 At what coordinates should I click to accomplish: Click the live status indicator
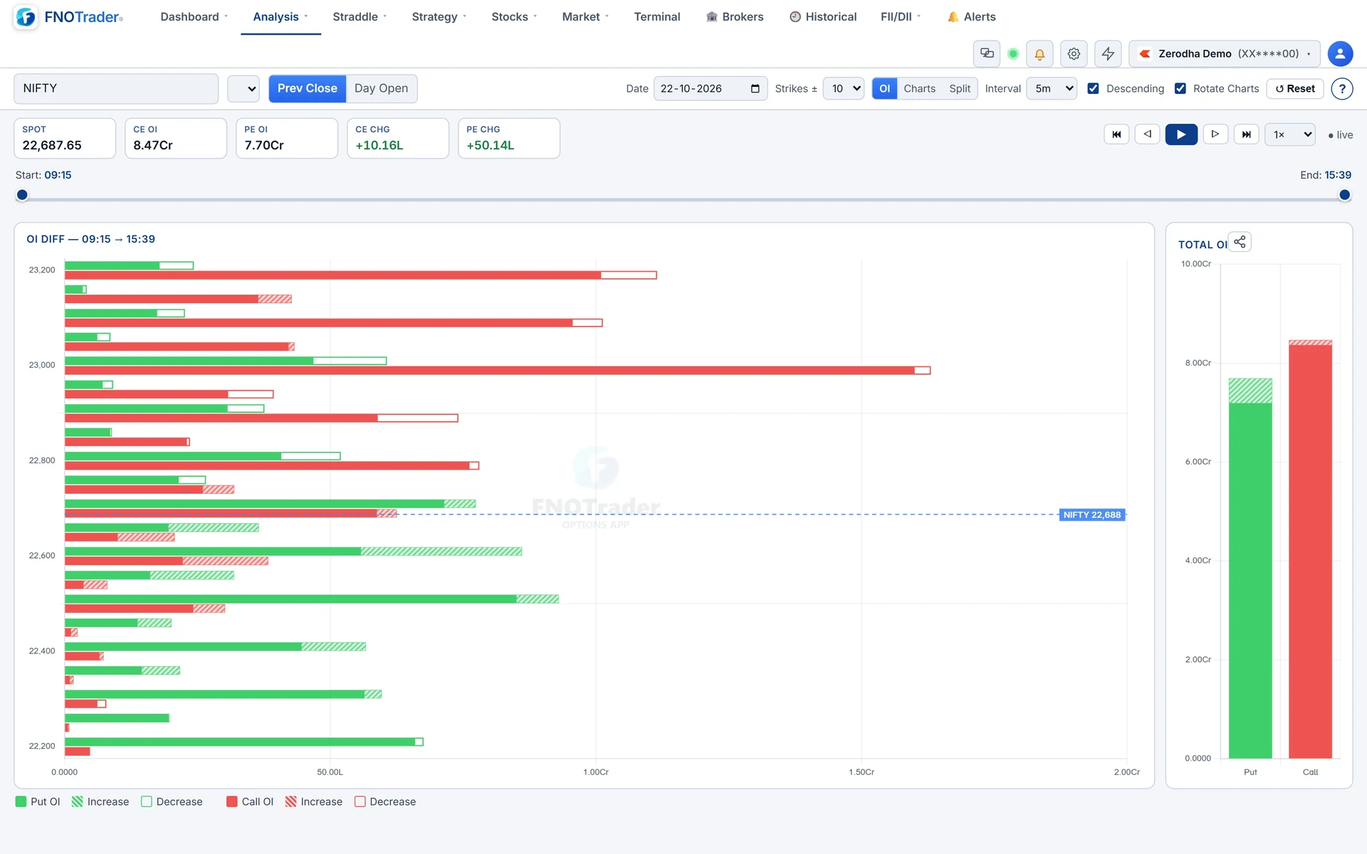coord(1341,135)
